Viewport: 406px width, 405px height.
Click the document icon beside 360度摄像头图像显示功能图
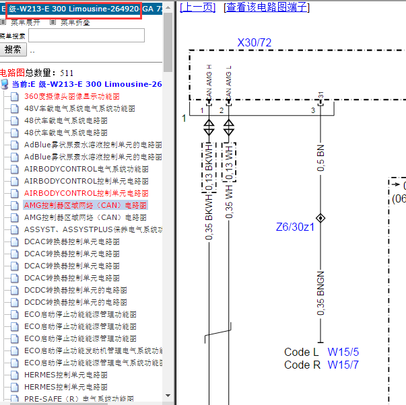pyautogui.click(x=15, y=96)
